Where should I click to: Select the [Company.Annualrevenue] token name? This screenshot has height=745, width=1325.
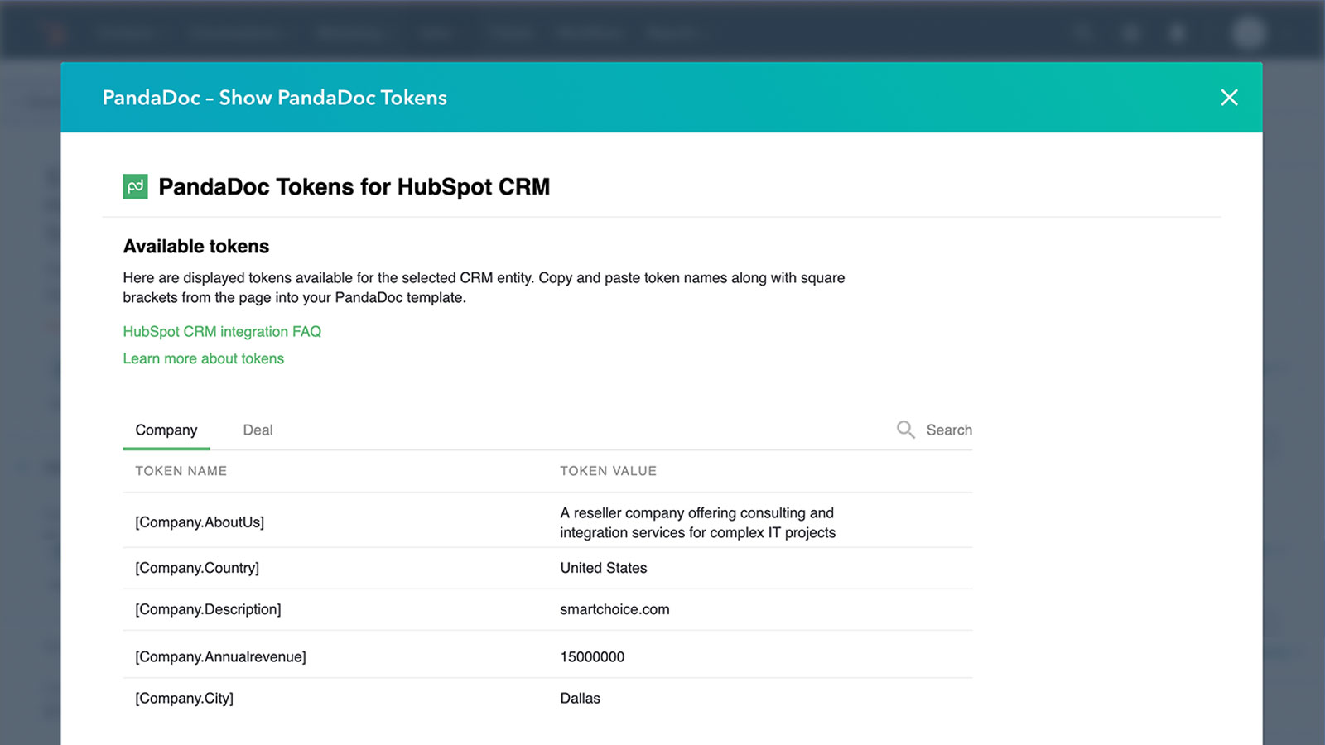coord(220,656)
